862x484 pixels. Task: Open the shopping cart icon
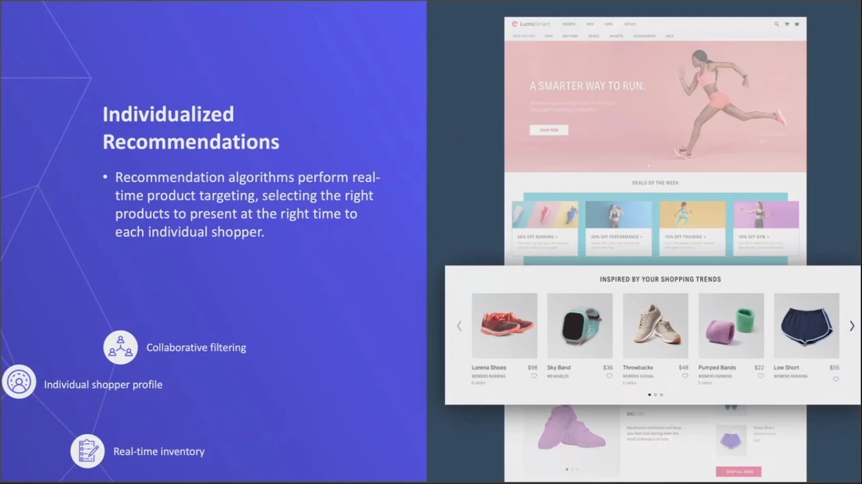[x=786, y=24]
